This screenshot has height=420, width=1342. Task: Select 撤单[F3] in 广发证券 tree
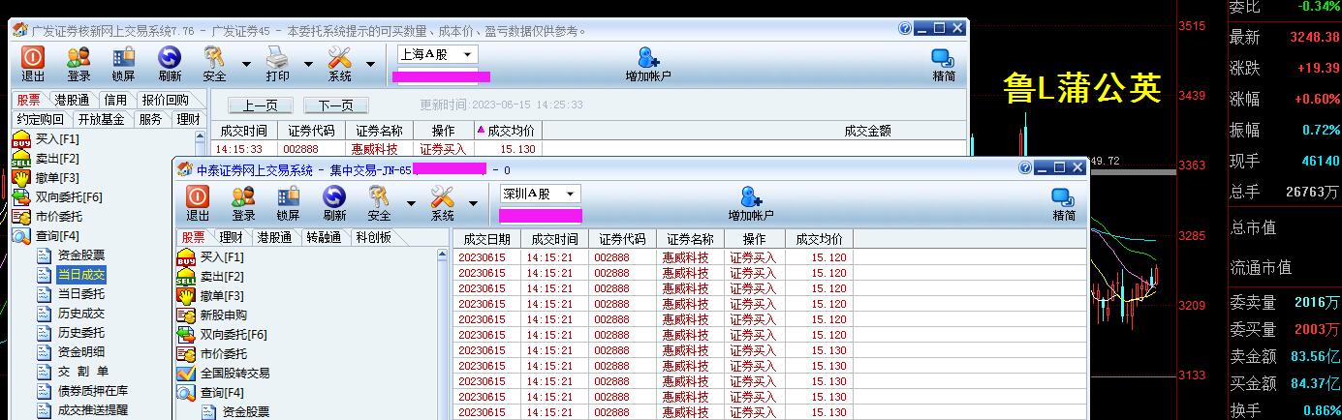click(x=57, y=178)
